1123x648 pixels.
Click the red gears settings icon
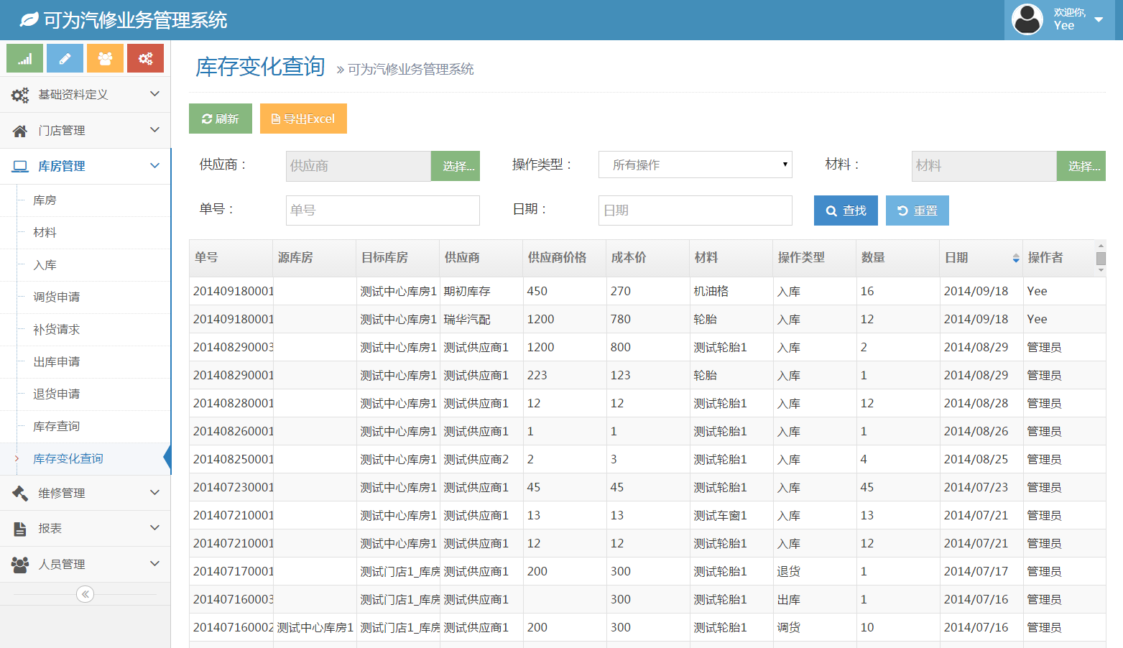click(x=145, y=58)
